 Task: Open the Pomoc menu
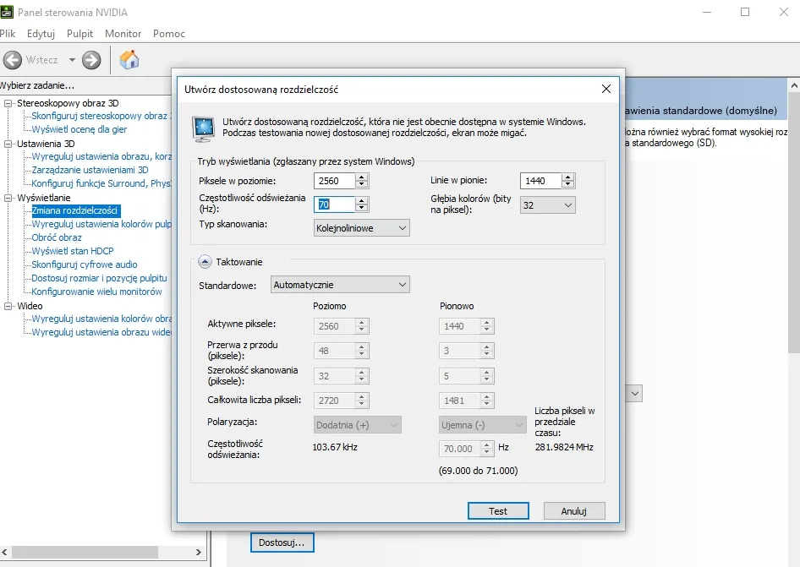[x=169, y=34]
